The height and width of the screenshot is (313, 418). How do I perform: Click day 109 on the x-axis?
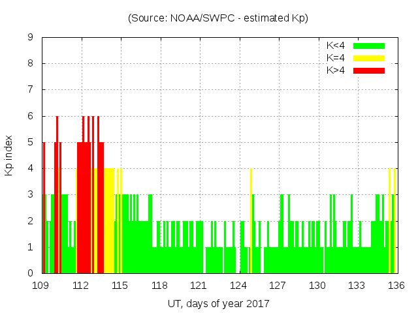pos(42,286)
